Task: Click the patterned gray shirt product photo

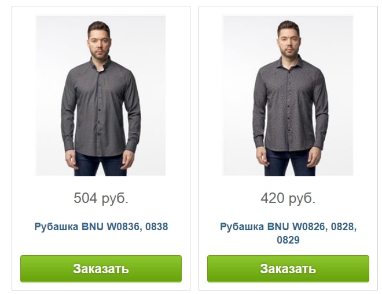Action: tap(288, 96)
